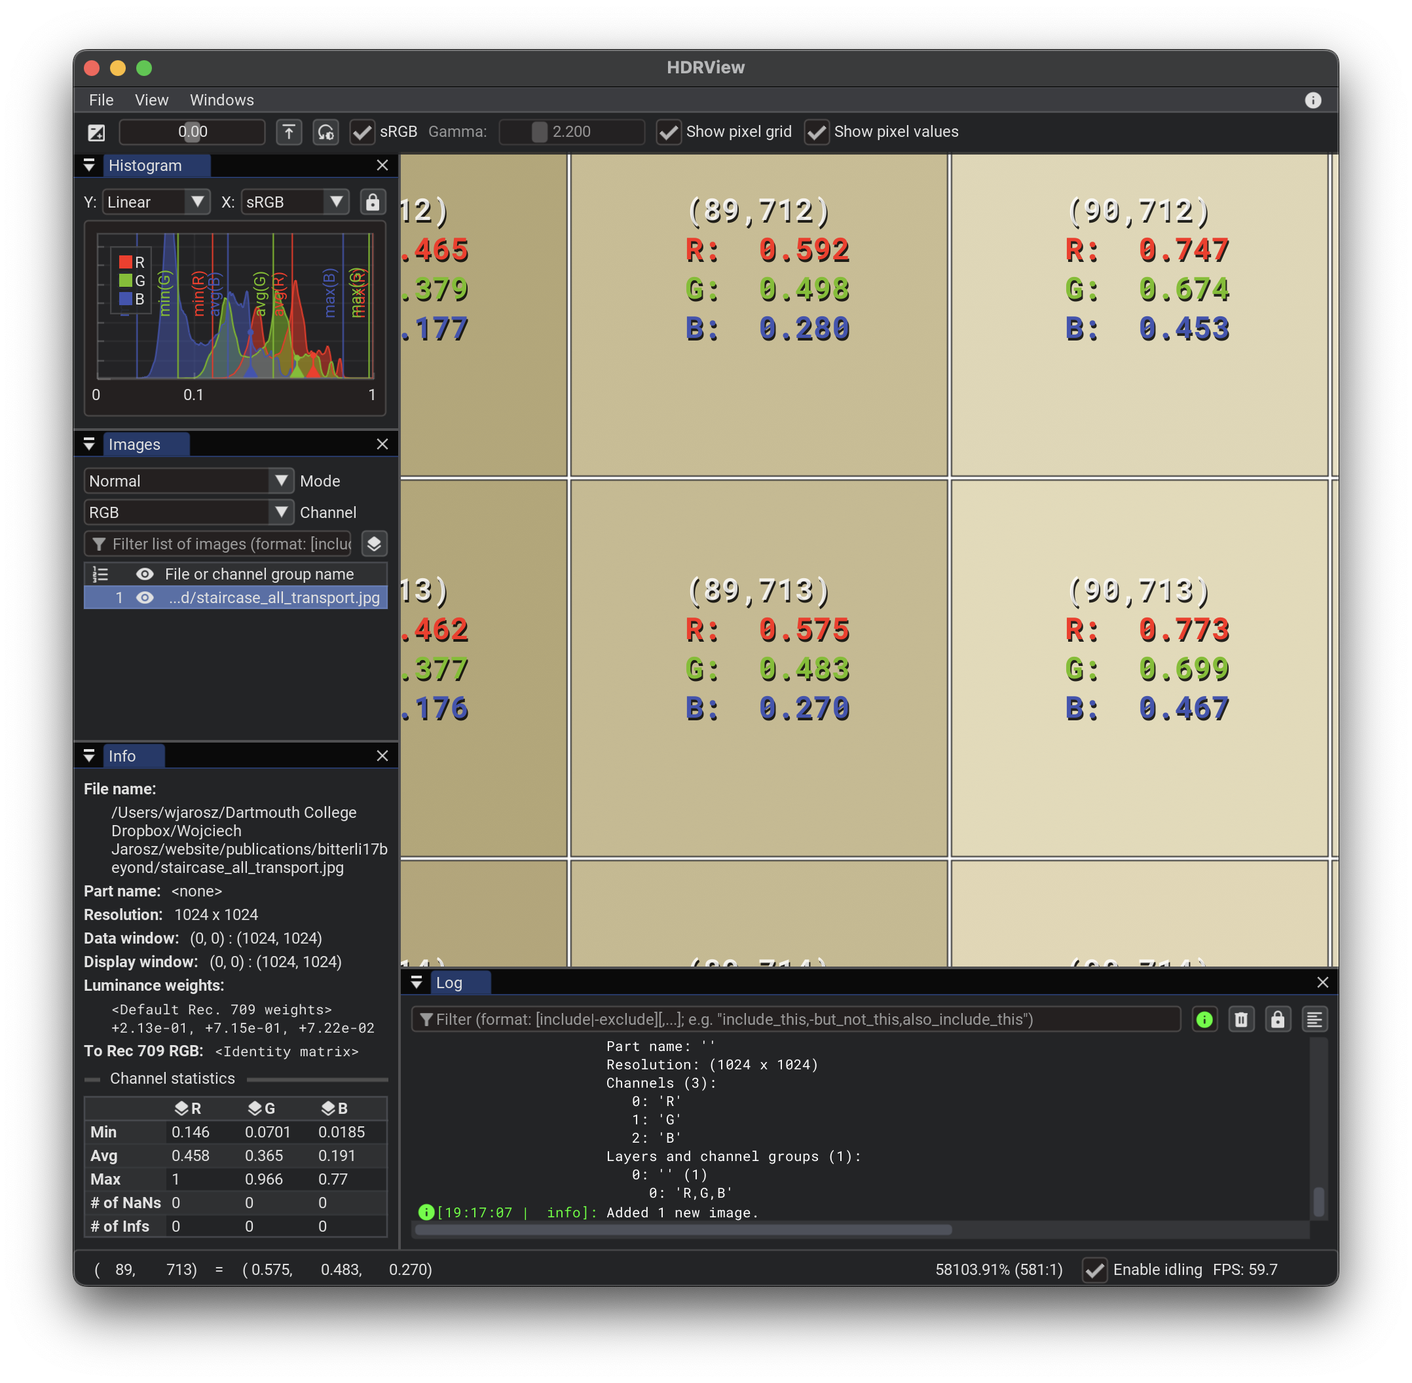Toggle Enable idling checkbox
The height and width of the screenshot is (1383, 1412).
(1094, 1270)
